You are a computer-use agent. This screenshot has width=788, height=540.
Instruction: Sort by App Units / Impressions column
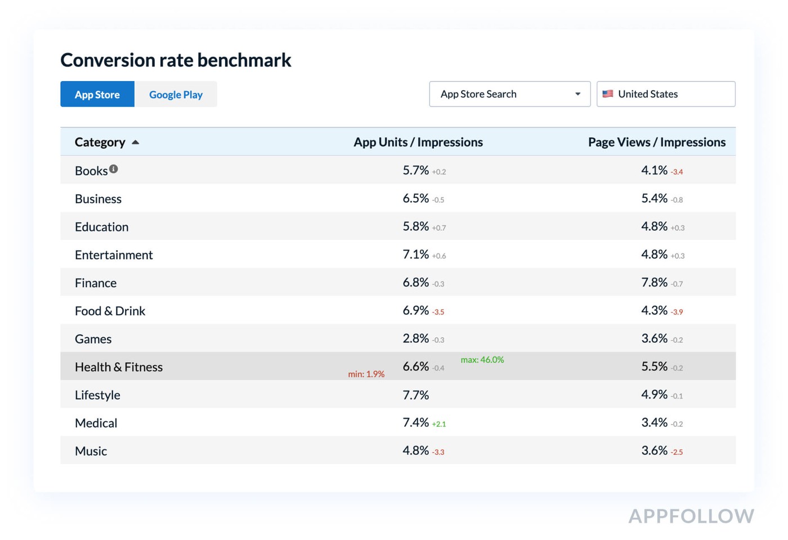[x=418, y=142]
